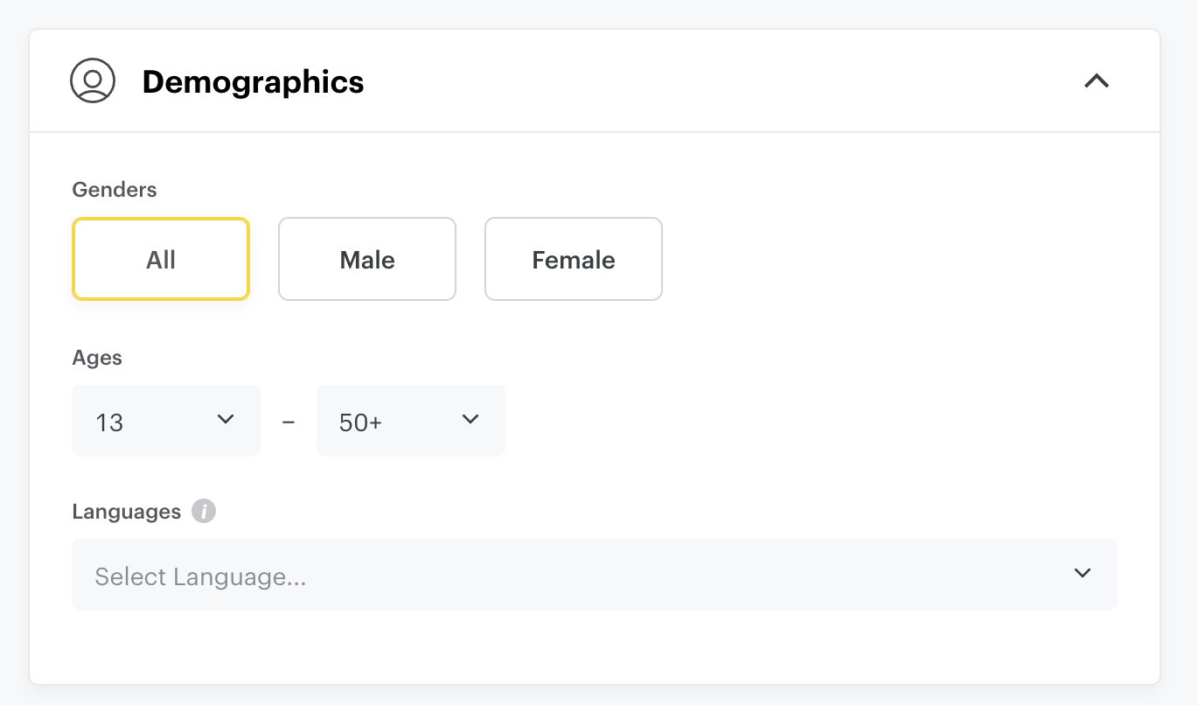The image size is (1198, 705).
Task: Open the minimum age dropdown showing 13
Action: [166, 421]
